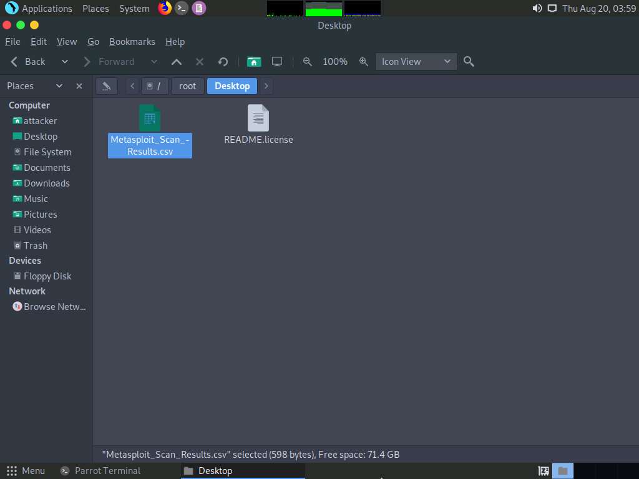Image resolution: width=639 pixels, height=479 pixels.
Task: Click the Desktop window taskbar entry
Action: tap(243, 471)
